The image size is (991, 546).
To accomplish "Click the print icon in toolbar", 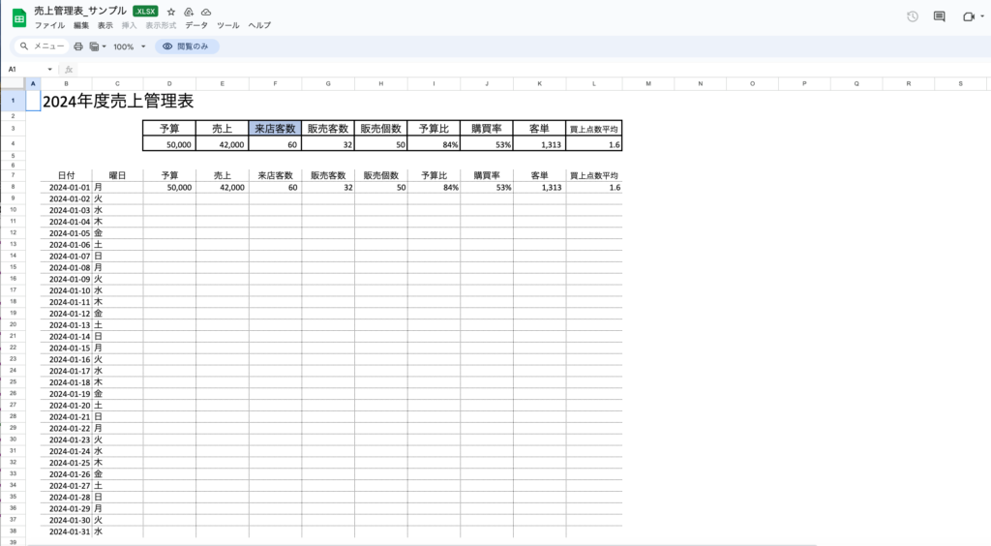I will [78, 46].
